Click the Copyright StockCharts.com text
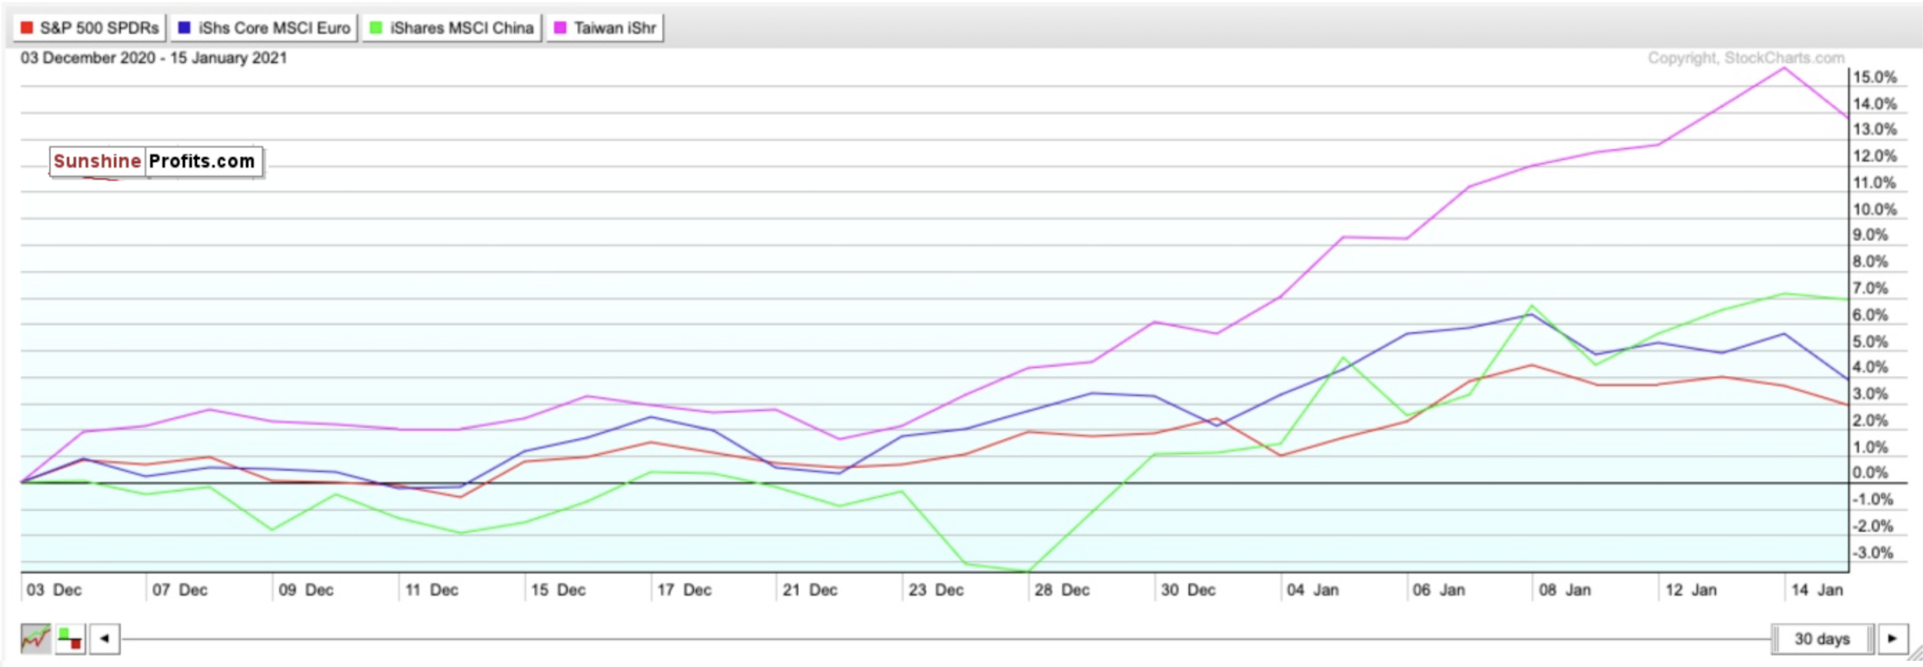Image resolution: width=1923 pixels, height=667 pixels. [x=1746, y=58]
